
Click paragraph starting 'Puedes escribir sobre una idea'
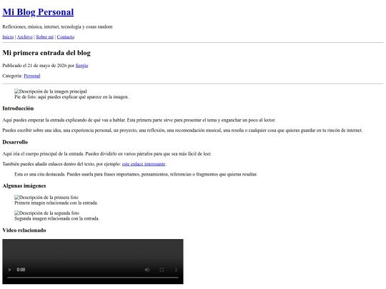pos(182,131)
